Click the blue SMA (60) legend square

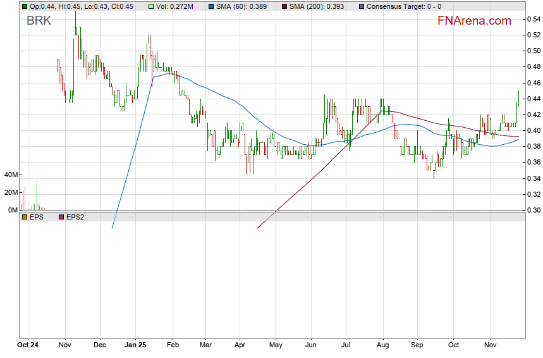210,6
